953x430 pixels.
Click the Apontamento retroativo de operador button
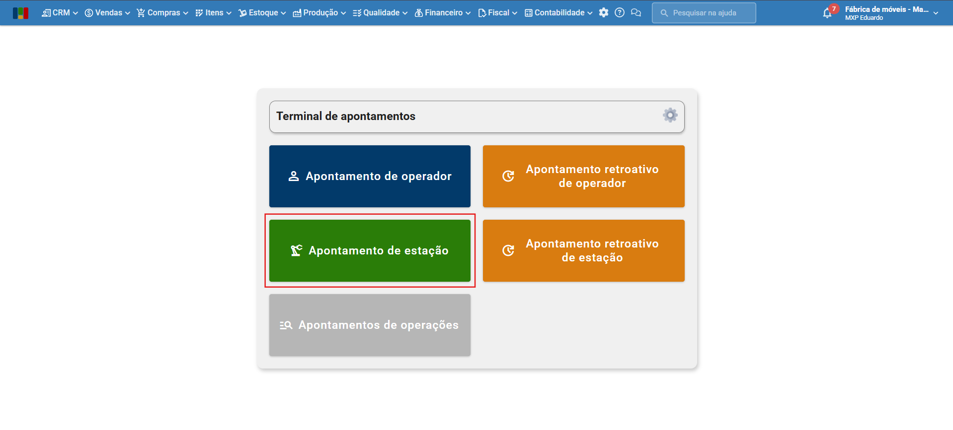pyautogui.click(x=584, y=176)
